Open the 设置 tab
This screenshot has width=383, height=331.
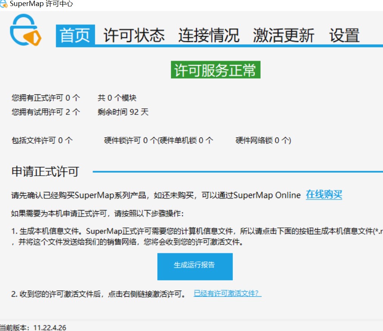[x=344, y=35]
